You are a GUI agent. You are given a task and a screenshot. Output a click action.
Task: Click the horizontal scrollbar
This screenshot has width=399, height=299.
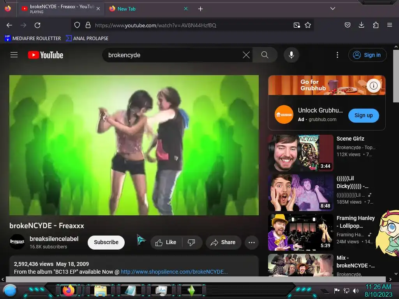click(196, 279)
